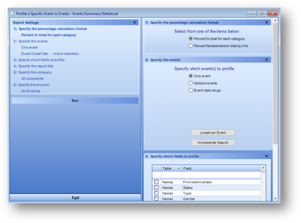Open step 4 Specify the report title
The width and height of the screenshot is (301, 223).
(34, 66)
